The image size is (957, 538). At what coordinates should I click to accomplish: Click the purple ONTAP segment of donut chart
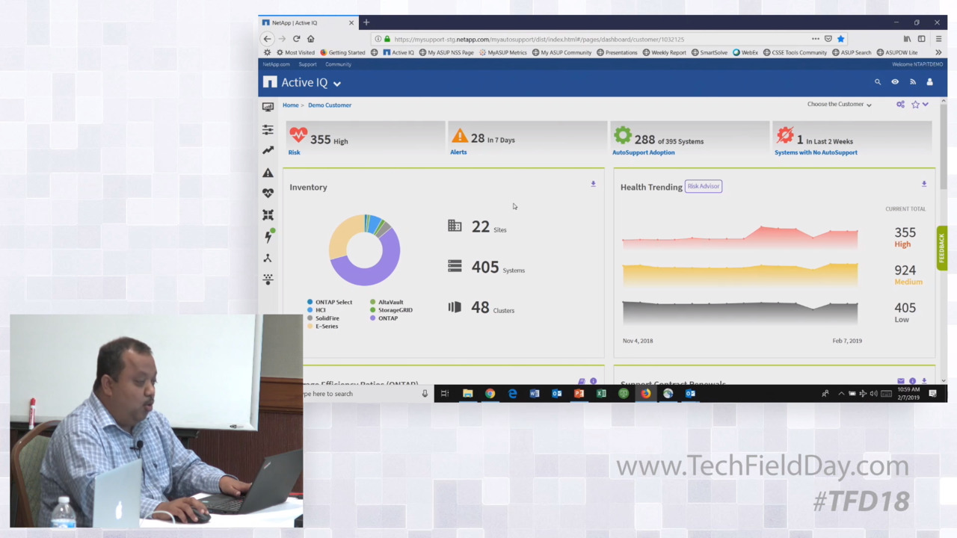[x=365, y=276]
